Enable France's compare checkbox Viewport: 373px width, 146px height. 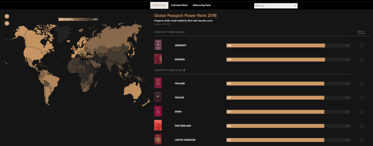pos(362,98)
